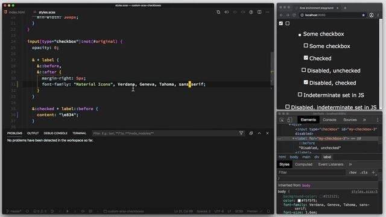The height and width of the screenshot is (217, 386).
Task: Click the HTML file icon on index.html tab
Action: tap(5, 12)
